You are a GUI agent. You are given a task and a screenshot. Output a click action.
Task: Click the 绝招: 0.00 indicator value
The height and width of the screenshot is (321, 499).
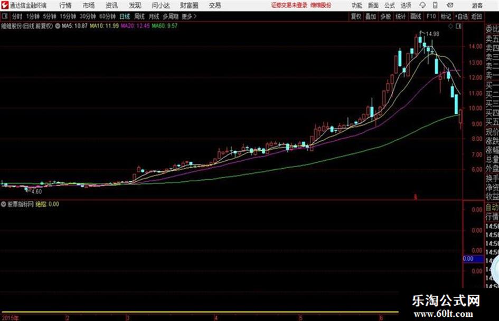click(x=47, y=204)
